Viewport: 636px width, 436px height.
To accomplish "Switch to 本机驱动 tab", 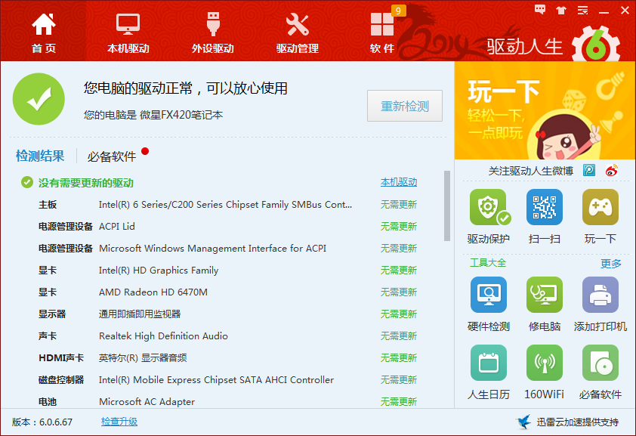I will click(x=128, y=32).
